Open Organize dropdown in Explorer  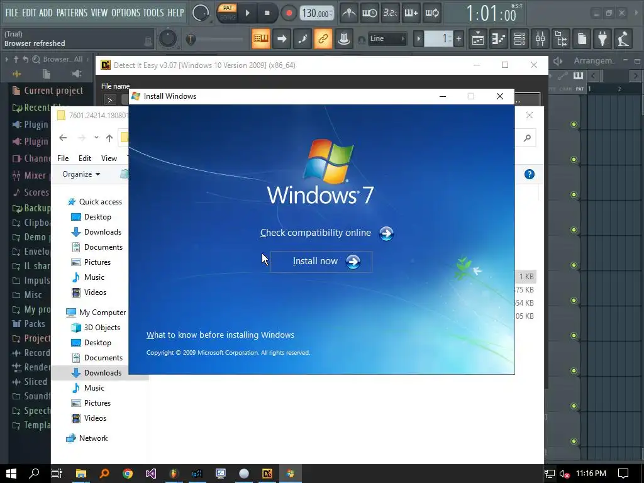pos(81,174)
